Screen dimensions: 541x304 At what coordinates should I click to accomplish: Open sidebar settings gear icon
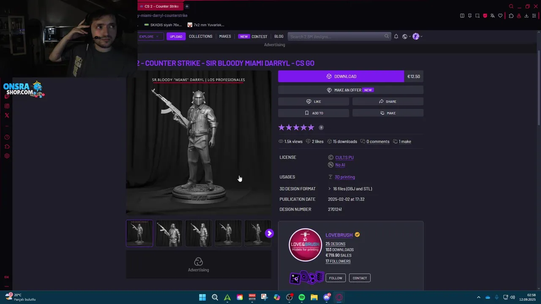tap(7, 156)
